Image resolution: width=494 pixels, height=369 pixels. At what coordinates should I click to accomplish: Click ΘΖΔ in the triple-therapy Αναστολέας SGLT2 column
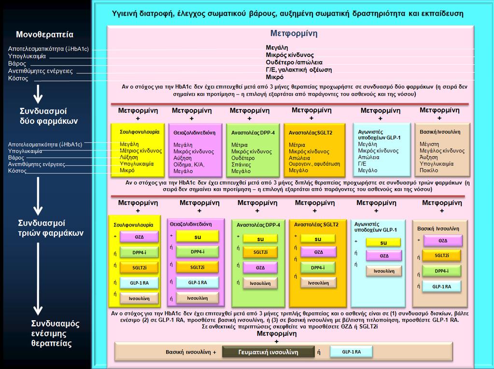pos(319,252)
